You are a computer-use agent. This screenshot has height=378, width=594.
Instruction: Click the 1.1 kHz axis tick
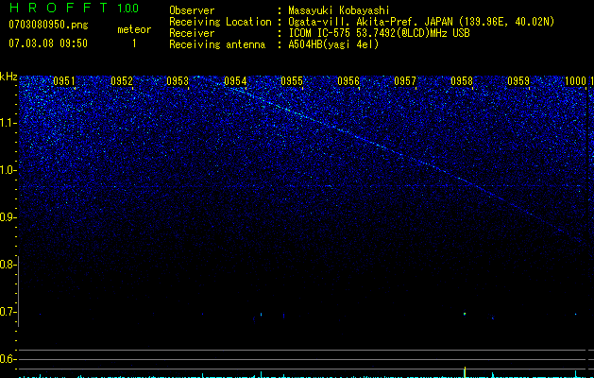pos(8,123)
